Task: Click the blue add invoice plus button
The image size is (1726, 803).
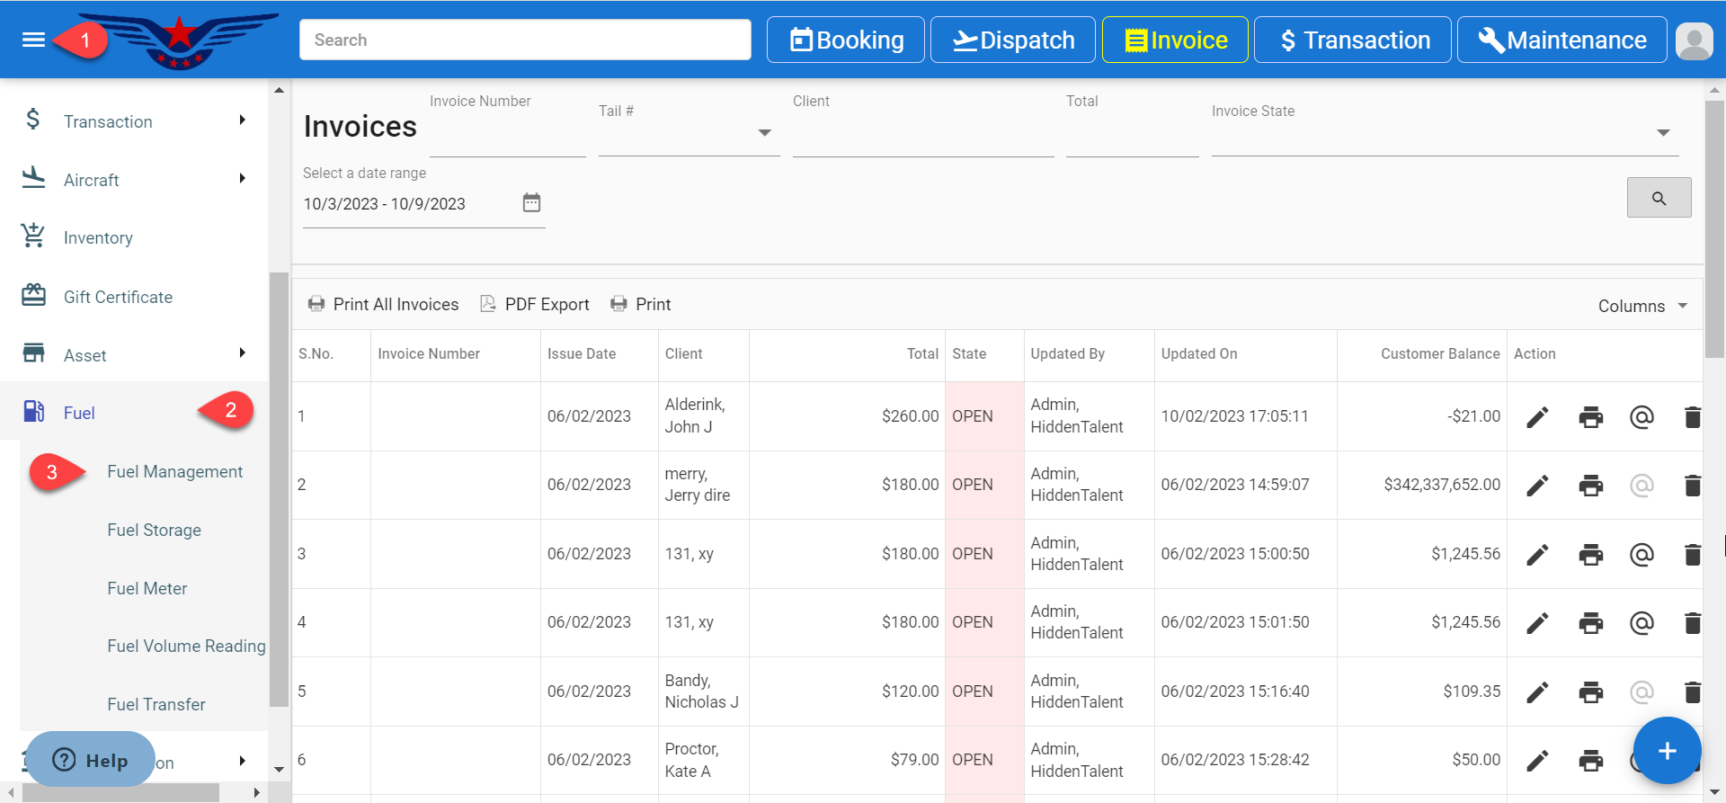Action: tap(1667, 751)
